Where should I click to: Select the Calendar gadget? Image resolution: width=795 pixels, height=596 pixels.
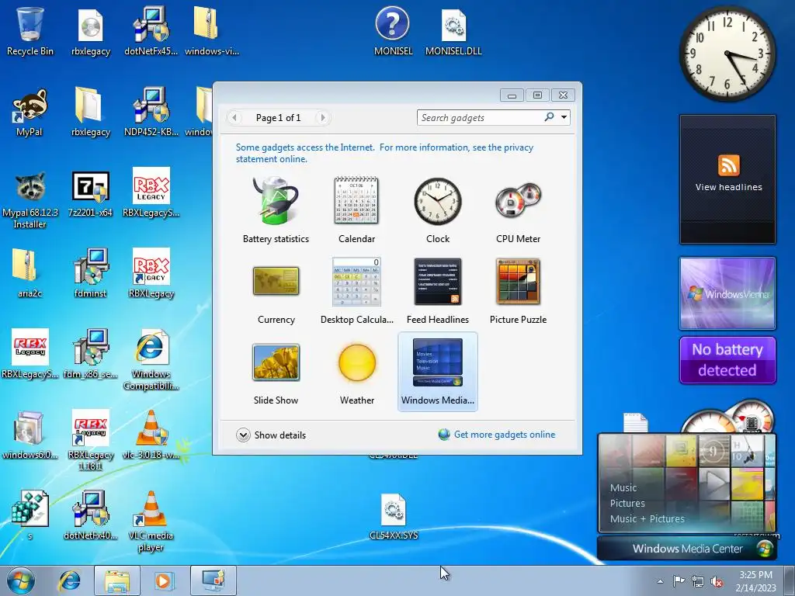[x=356, y=210]
